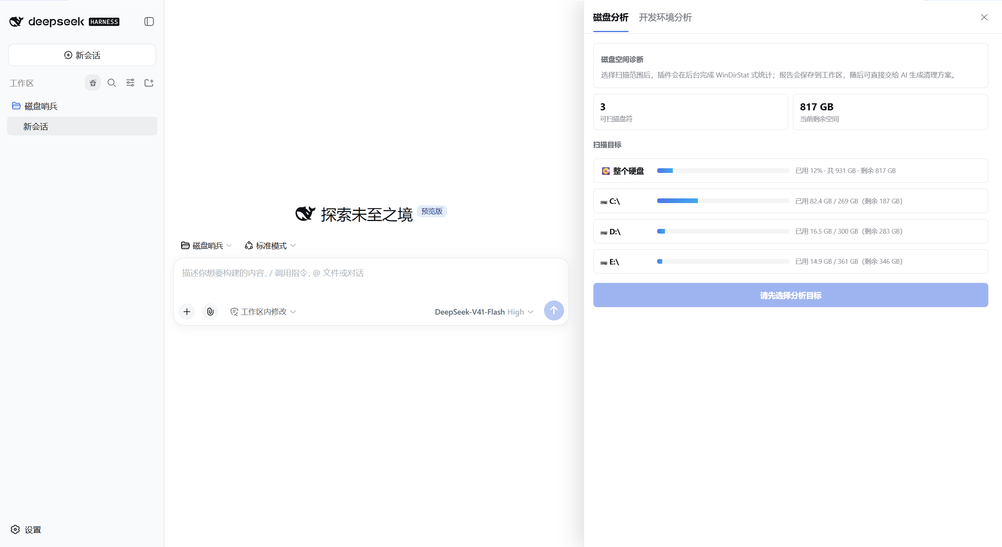Select the 磁盘哨兵 workspace tree item
This screenshot has height=547, width=1002.
coord(82,106)
